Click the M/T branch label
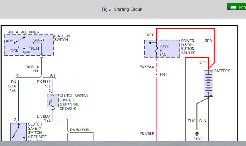This screenshot has width=246, height=146. (x=18, y=75)
